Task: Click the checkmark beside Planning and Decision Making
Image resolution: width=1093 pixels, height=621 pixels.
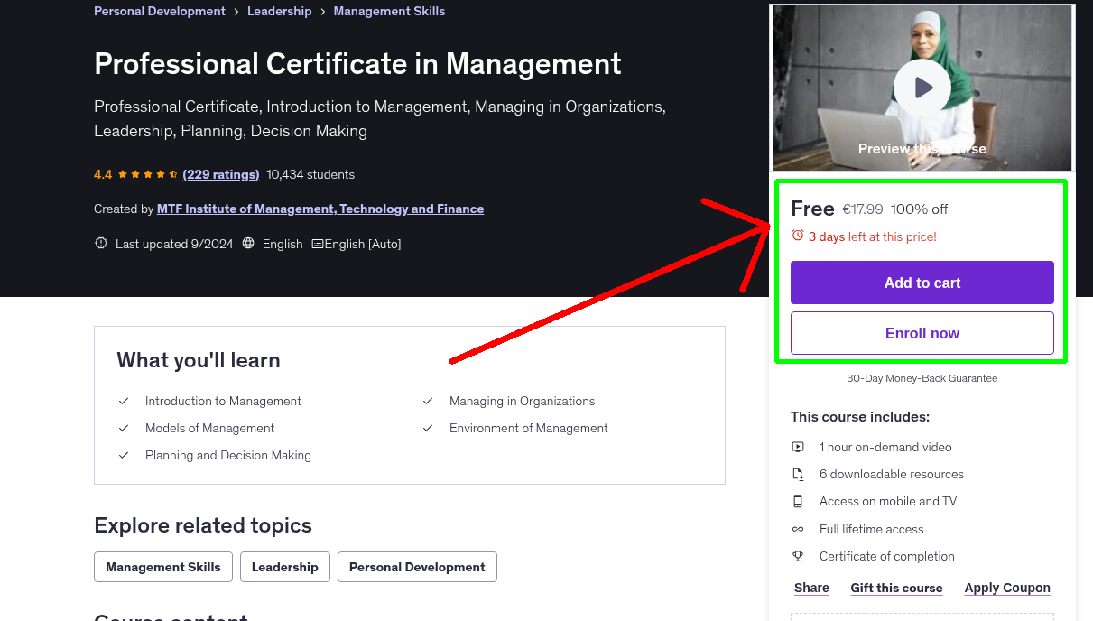Action: pos(124,455)
